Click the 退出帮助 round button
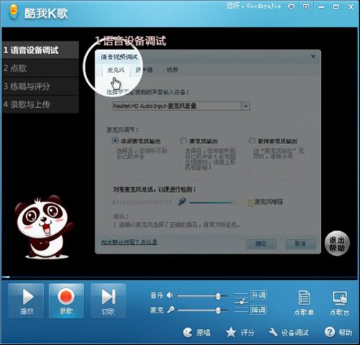Viewport: 360px width, 345px height. coord(337,243)
